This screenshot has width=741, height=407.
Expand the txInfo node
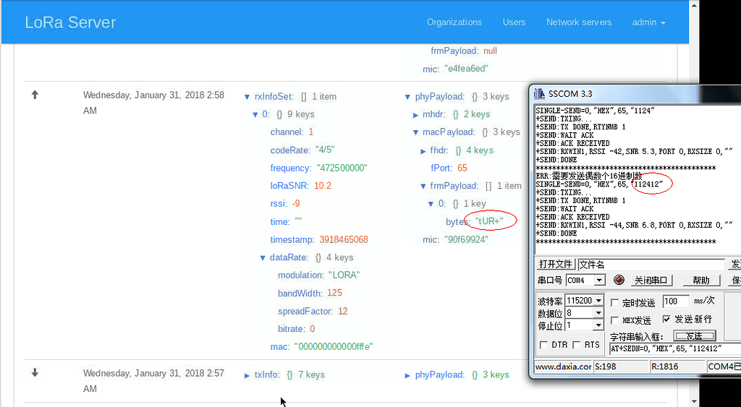pos(247,376)
